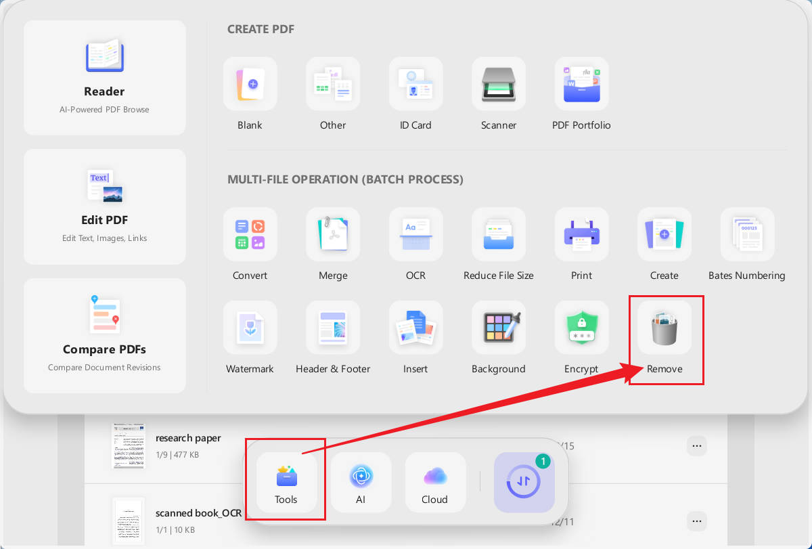Open the Encrypt batch tool
The image size is (812, 549).
(581, 328)
